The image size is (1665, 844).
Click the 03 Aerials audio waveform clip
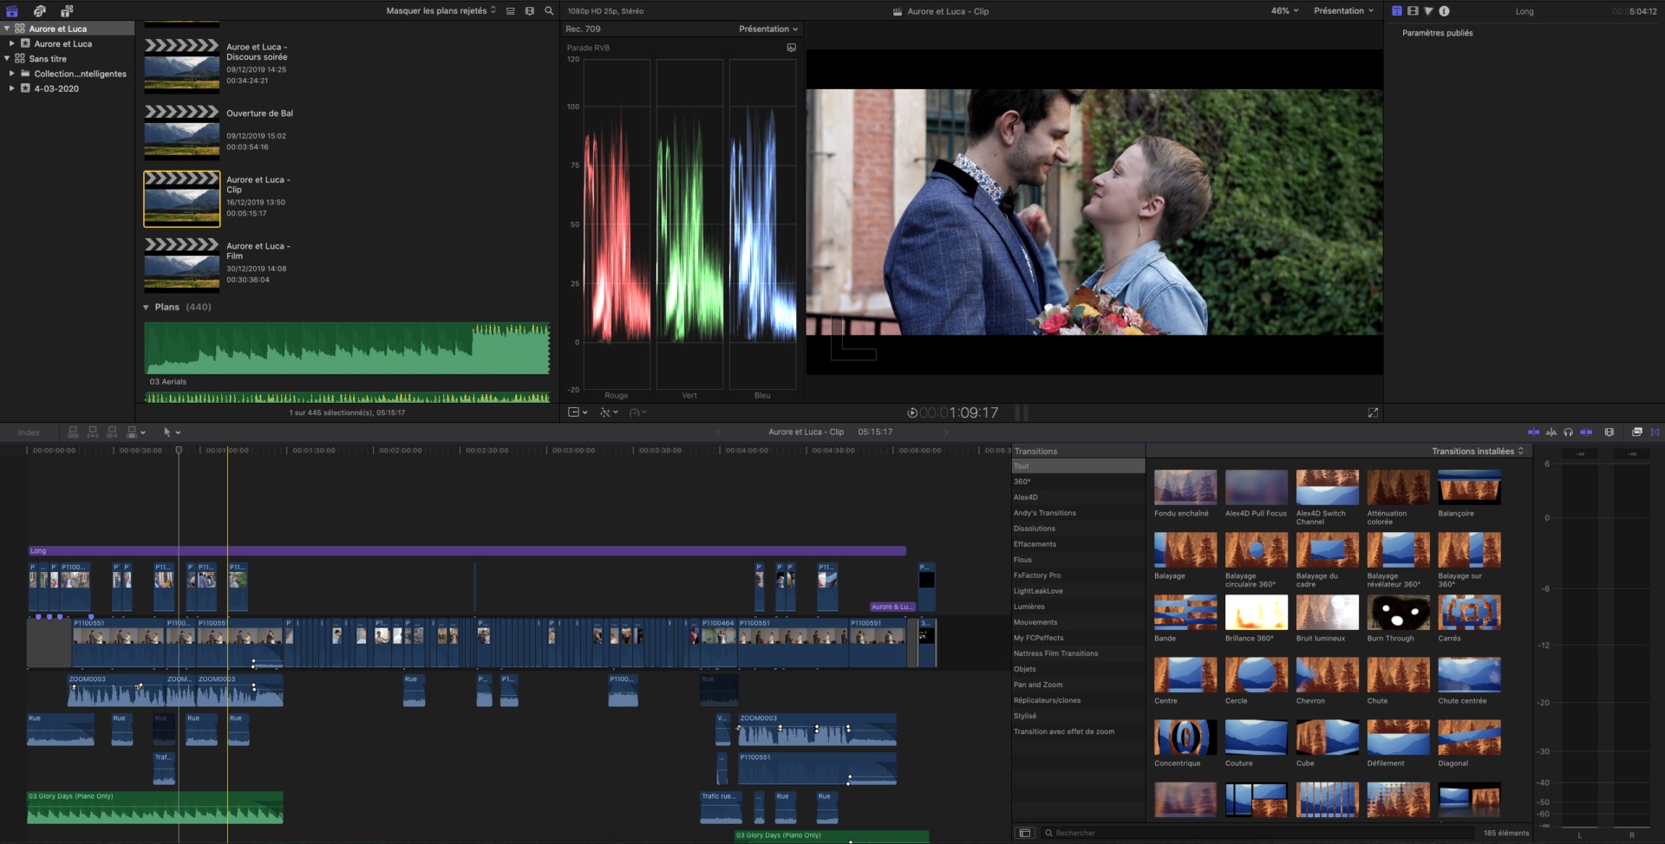(347, 348)
